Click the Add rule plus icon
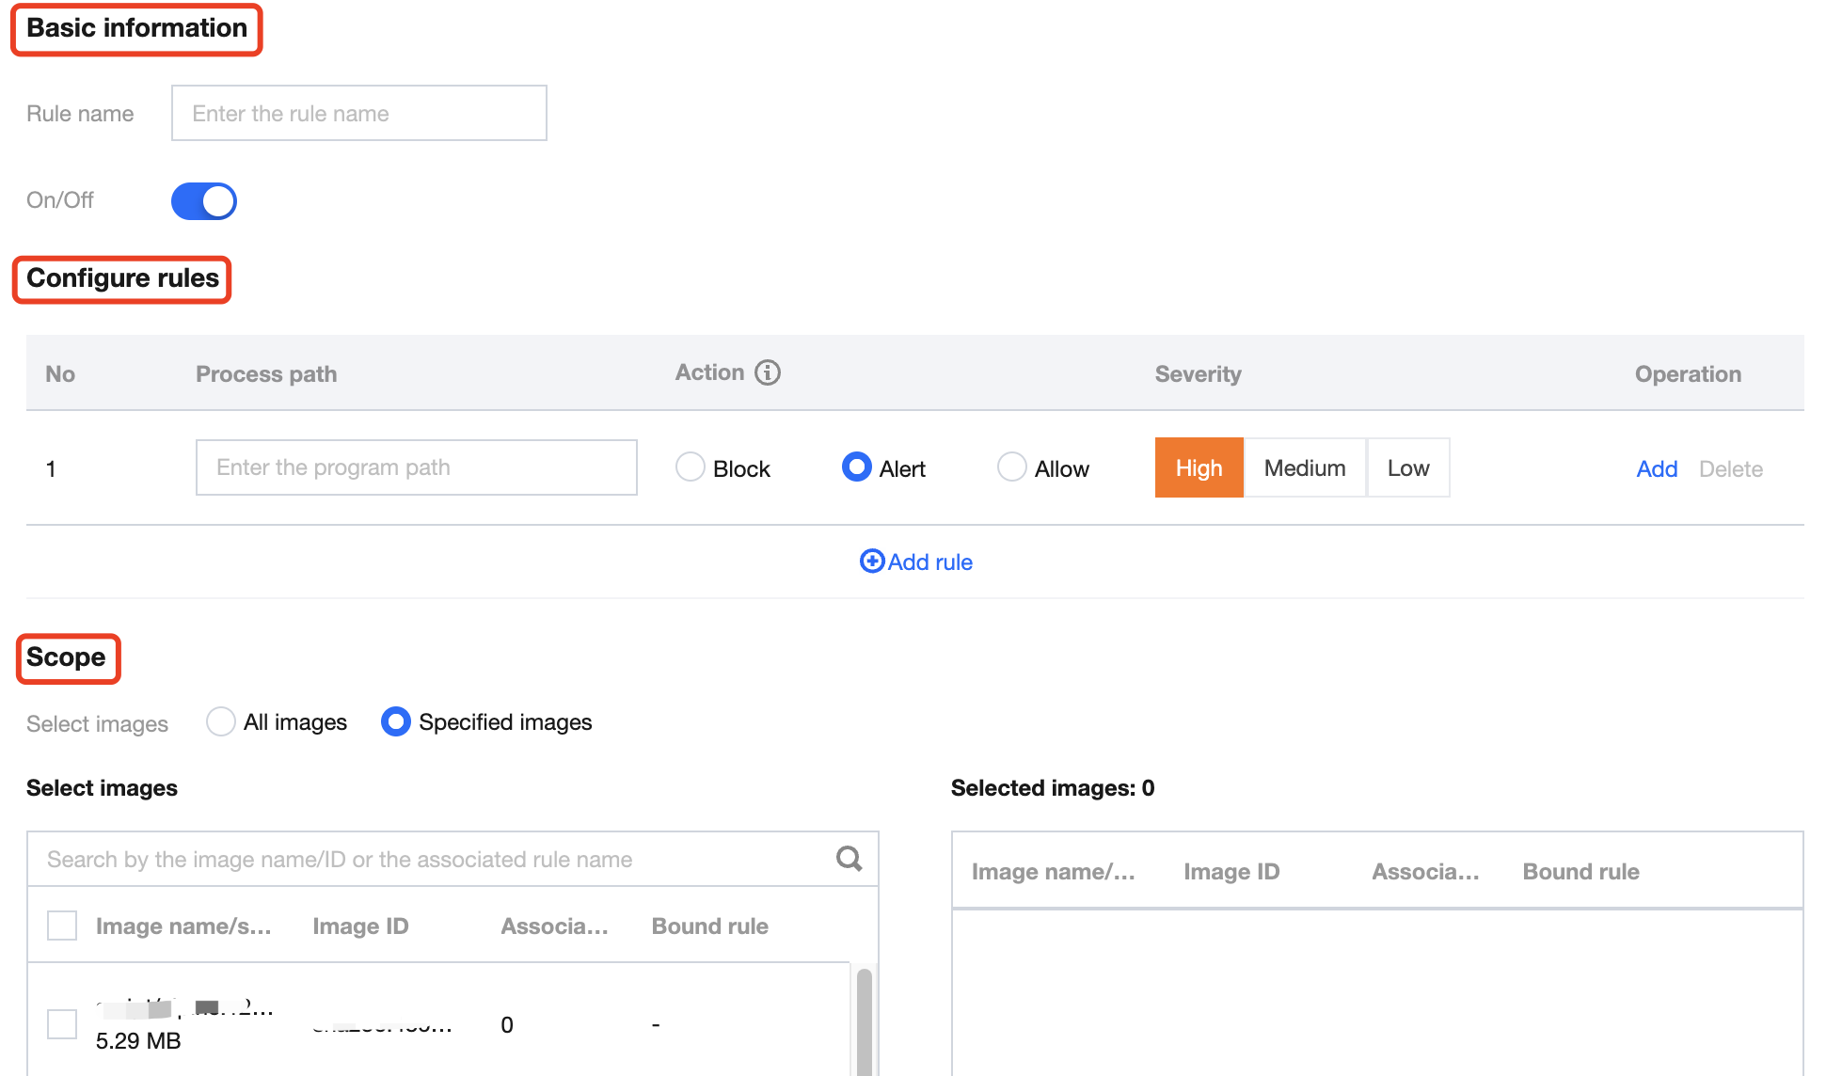 click(x=872, y=562)
